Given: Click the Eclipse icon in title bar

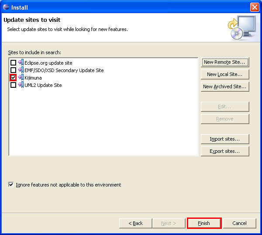Looking at the screenshot, I should (x=6, y=7).
